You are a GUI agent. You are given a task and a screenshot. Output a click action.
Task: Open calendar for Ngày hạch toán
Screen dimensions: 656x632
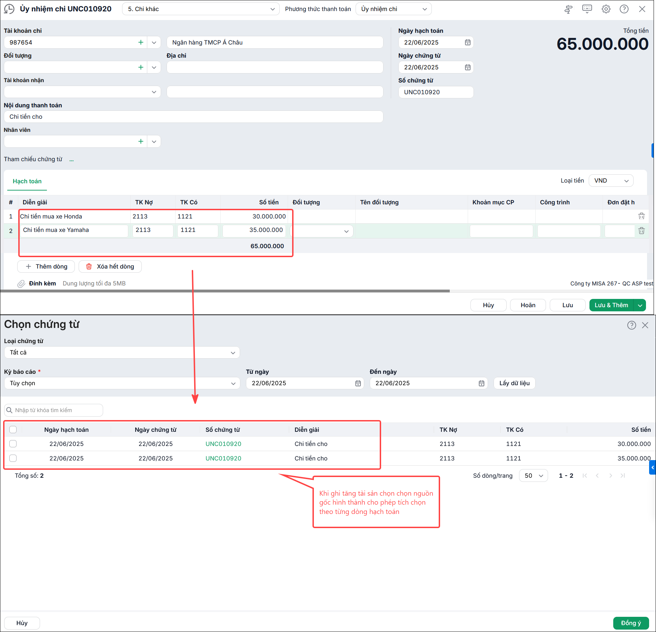pyautogui.click(x=468, y=42)
